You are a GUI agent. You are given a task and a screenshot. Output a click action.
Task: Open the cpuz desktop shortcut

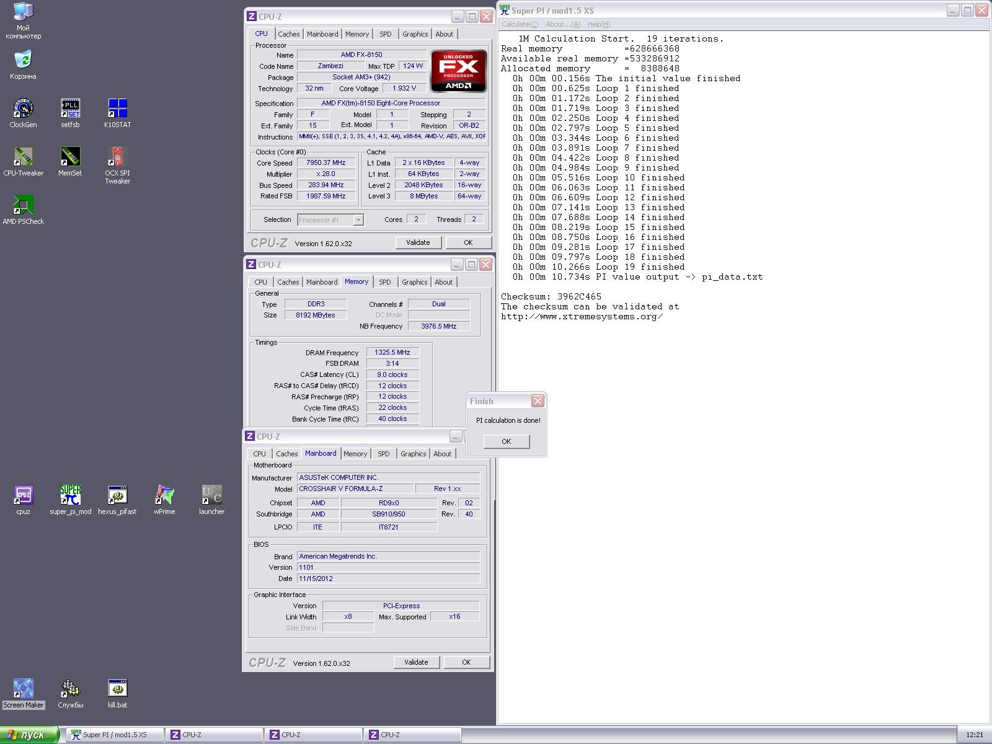point(23,500)
